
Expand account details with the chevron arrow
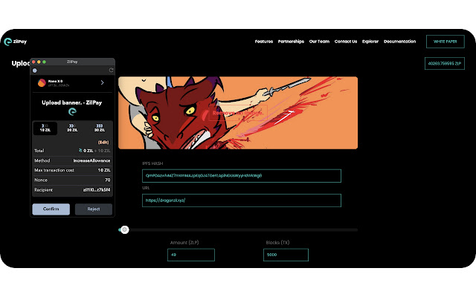(103, 82)
